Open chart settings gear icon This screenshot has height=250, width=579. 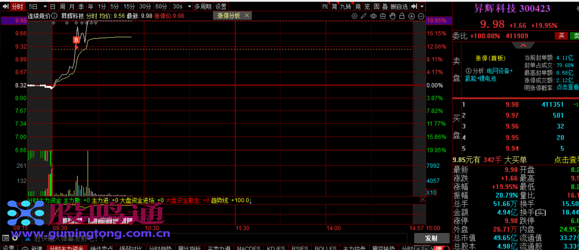(x=354, y=16)
